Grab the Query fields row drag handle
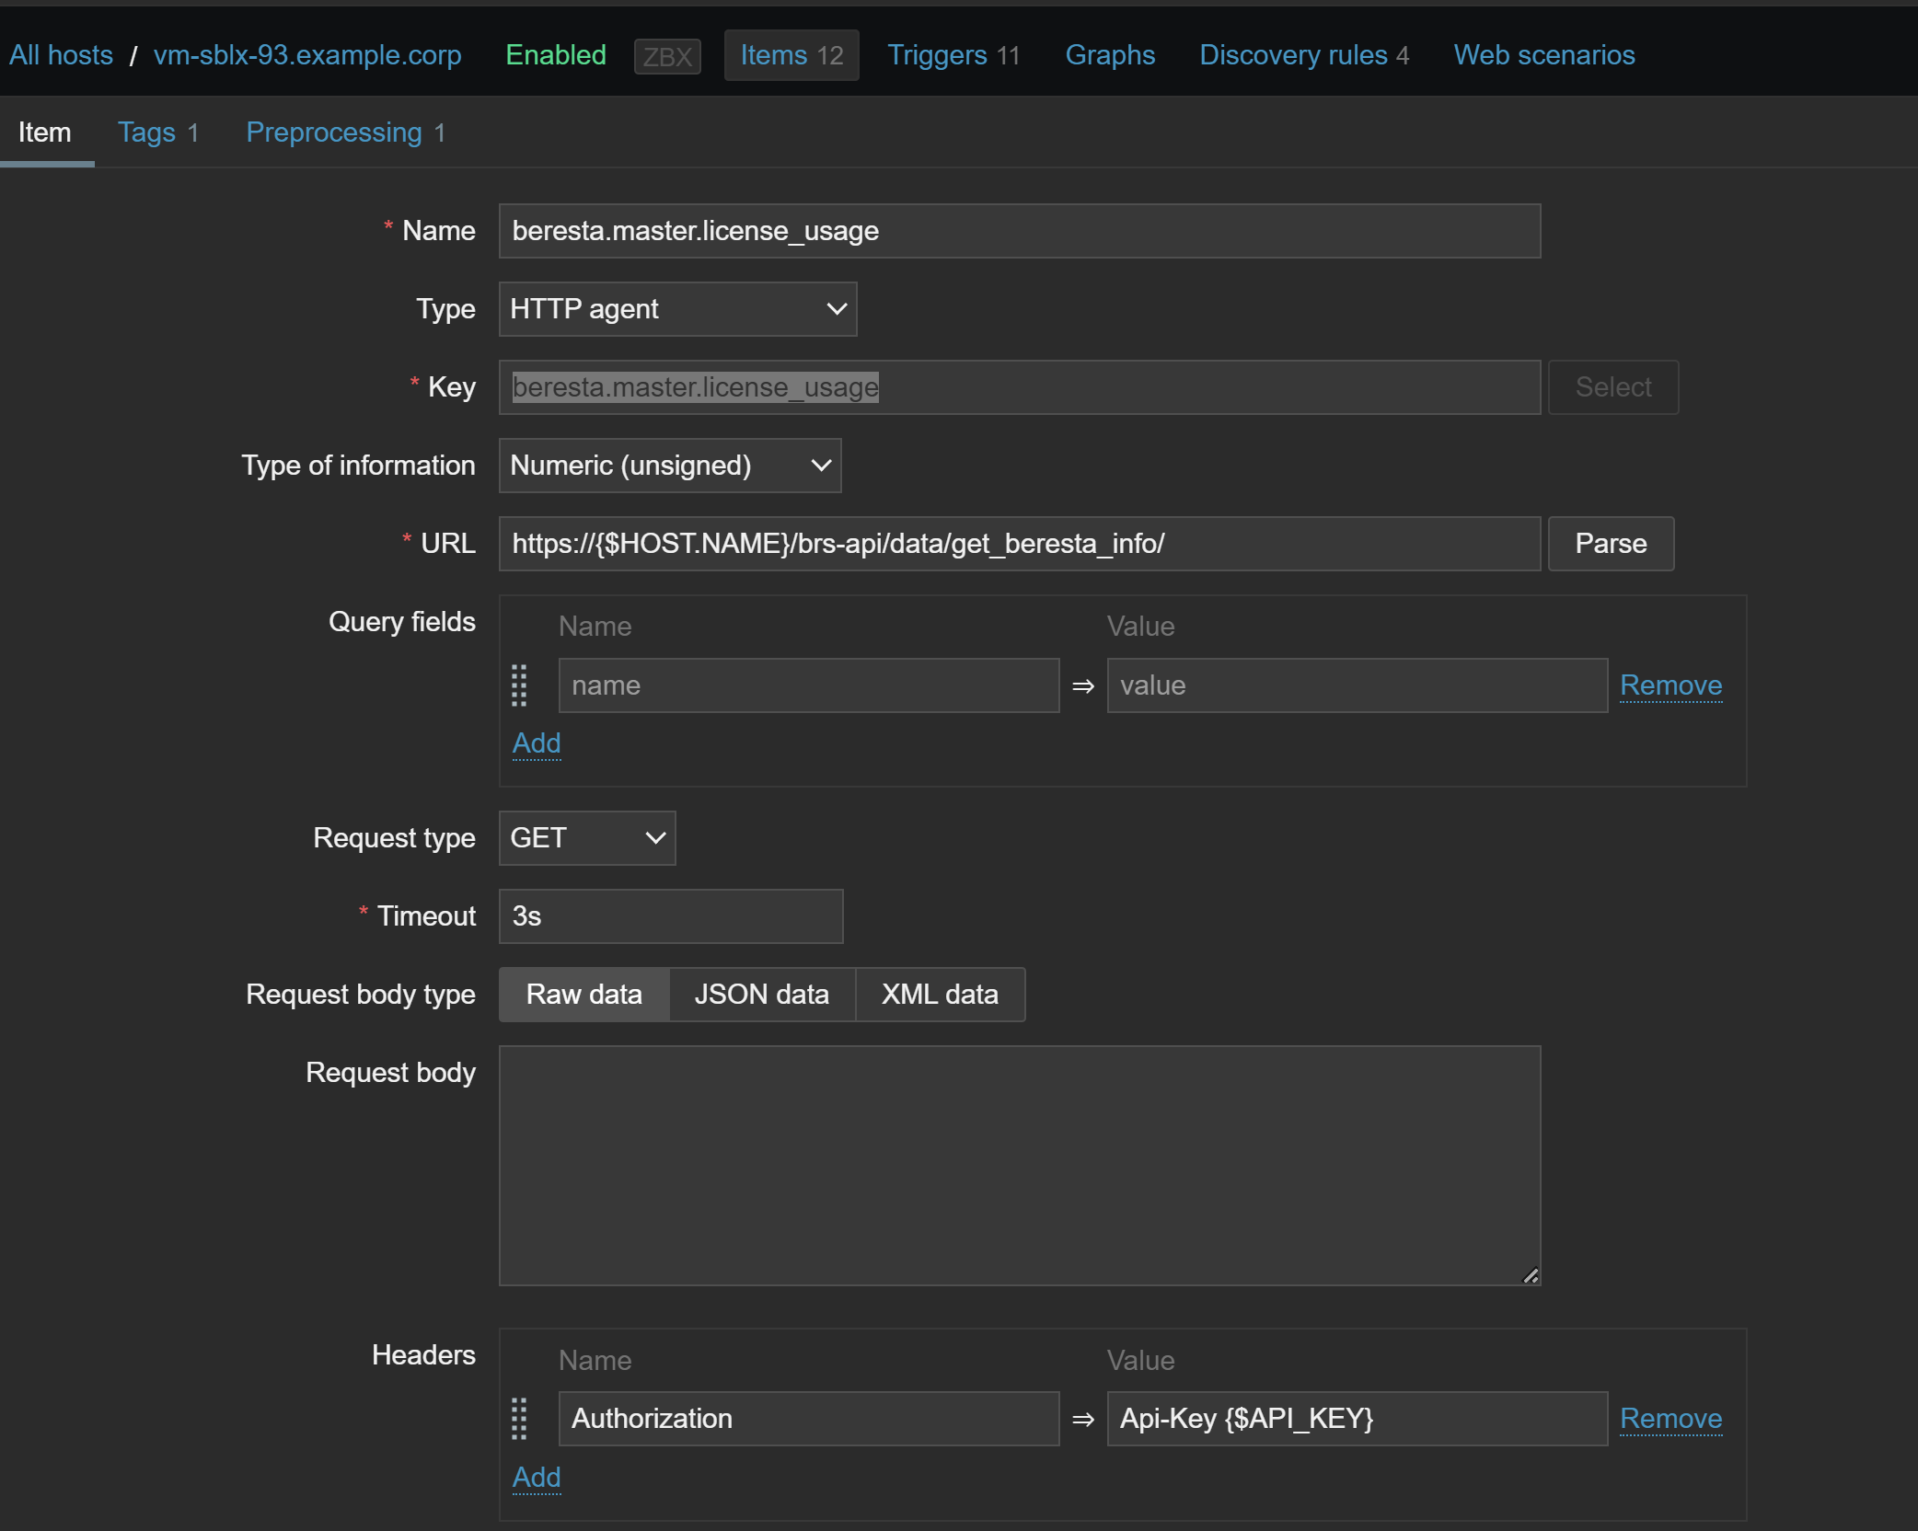 point(519,685)
